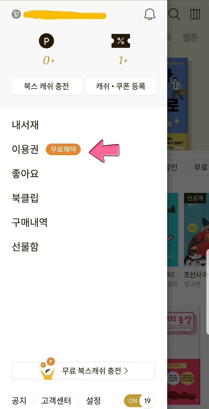209x409 pixels.
Task: Expand the 1 coupon count arrow
Action: point(123,61)
